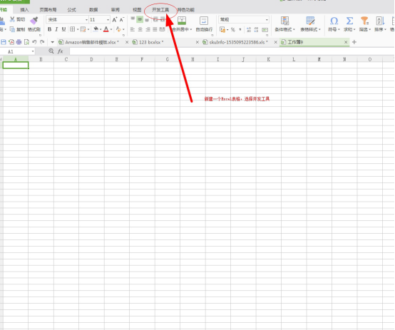Align text left
This screenshot has height=330, width=395.
tap(132, 29)
